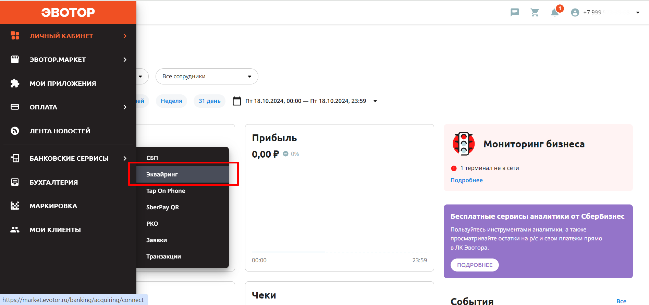Select Эквайринг in the submenu
649x305 pixels.
coord(182,174)
